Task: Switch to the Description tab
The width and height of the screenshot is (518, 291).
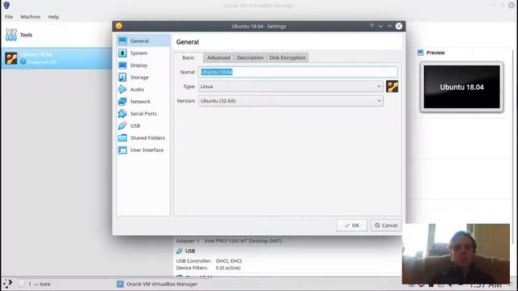Action: click(250, 57)
